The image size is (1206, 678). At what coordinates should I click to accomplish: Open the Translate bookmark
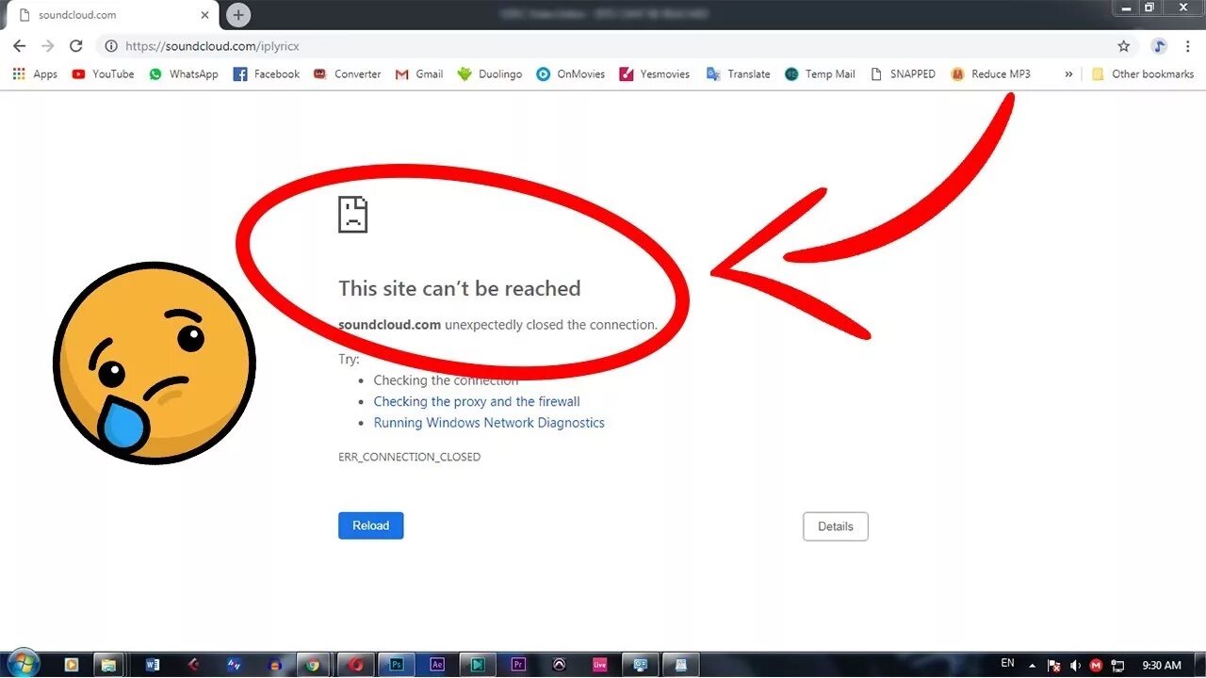[738, 74]
